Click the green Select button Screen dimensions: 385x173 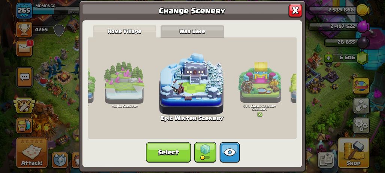[169, 152]
